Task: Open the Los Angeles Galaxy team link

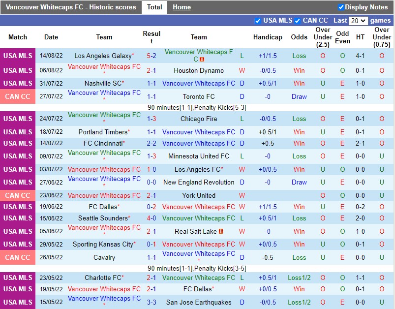Action: 103,56
